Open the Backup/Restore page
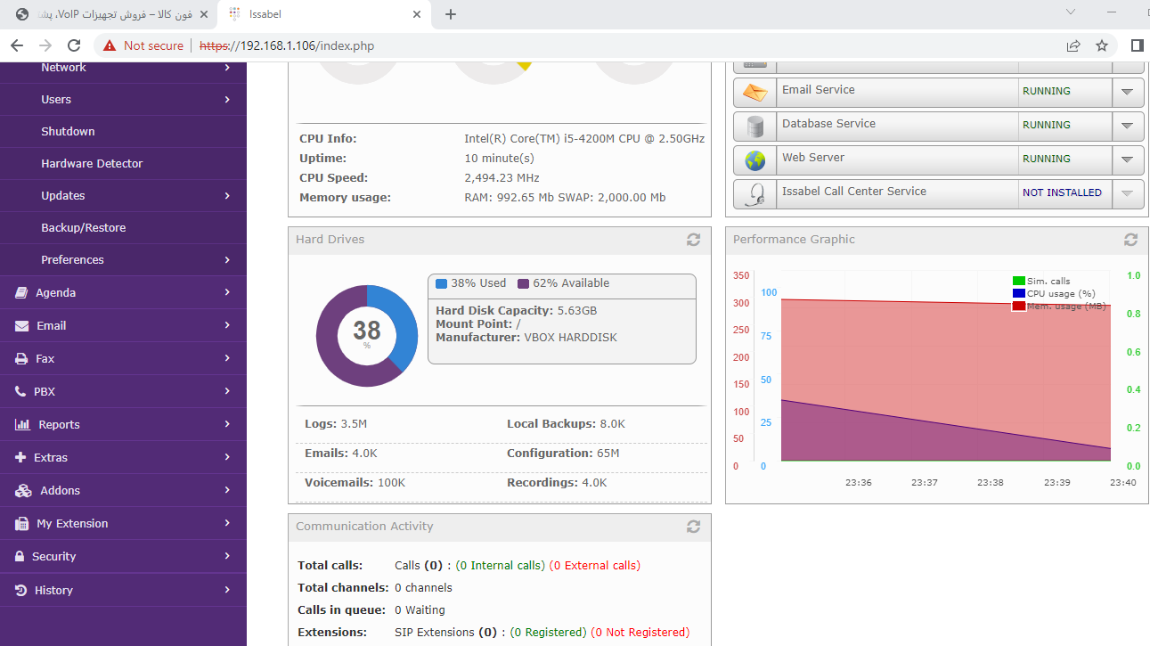Viewport: 1150px width, 646px height. (x=84, y=227)
